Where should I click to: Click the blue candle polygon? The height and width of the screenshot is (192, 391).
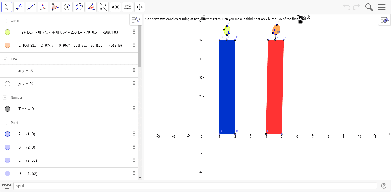click(227, 87)
